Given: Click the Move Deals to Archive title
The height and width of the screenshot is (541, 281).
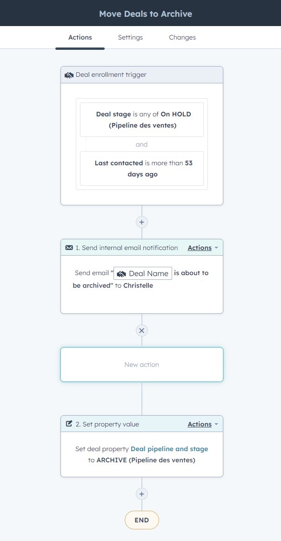Looking at the screenshot, I should [x=146, y=14].
